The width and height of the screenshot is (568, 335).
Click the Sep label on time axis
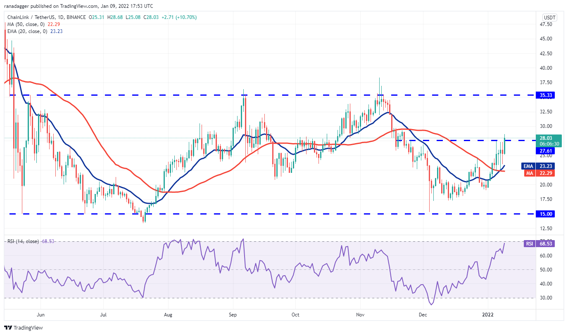click(x=233, y=314)
